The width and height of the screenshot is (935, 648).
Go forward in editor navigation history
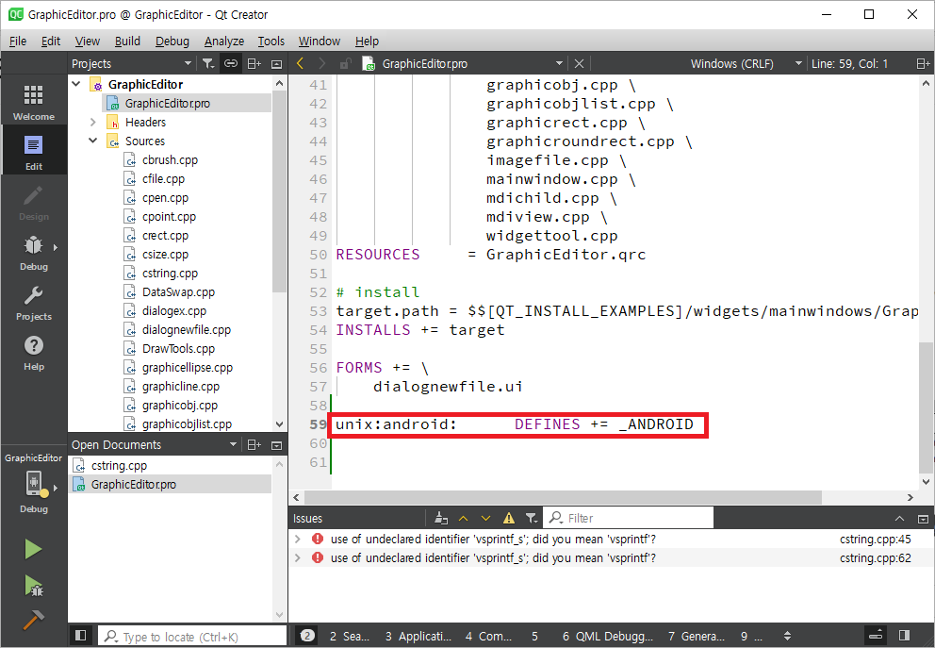[x=322, y=63]
